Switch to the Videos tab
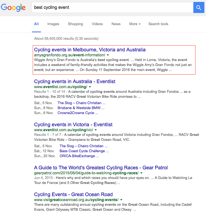The width and height of the screenshot is (206, 216). click(97, 24)
